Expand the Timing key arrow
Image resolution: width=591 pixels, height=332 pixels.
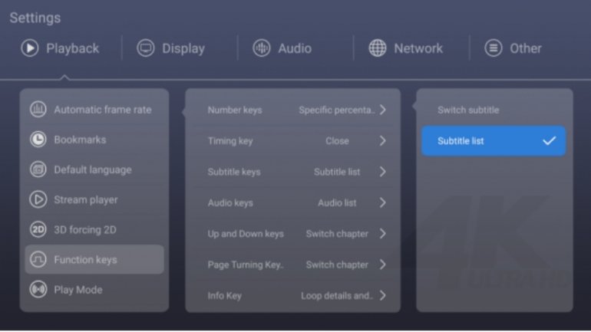pyautogui.click(x=382, y=141)
